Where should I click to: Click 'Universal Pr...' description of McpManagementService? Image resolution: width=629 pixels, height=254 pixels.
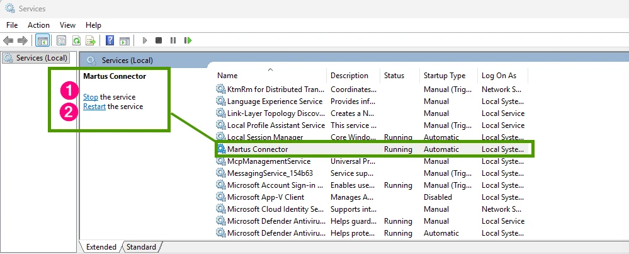(353, 161)
